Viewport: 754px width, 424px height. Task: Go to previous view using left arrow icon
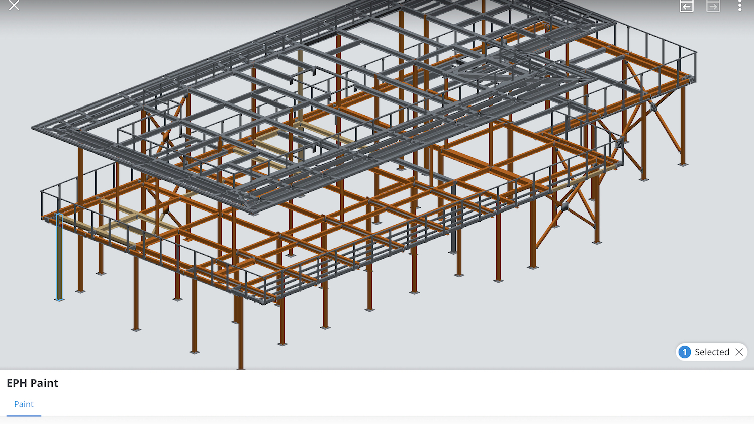[x=686, y=6]
